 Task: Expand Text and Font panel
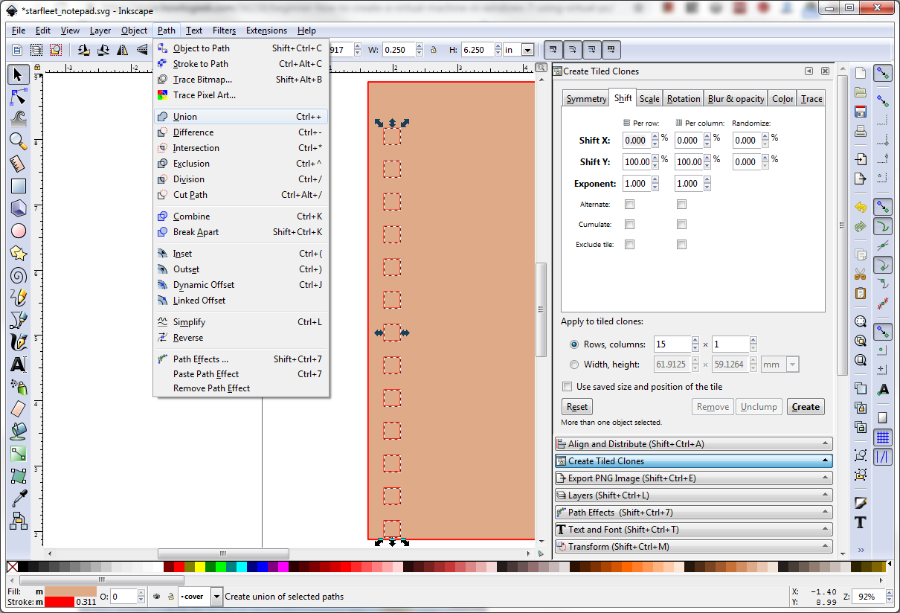tap(693, 530)
